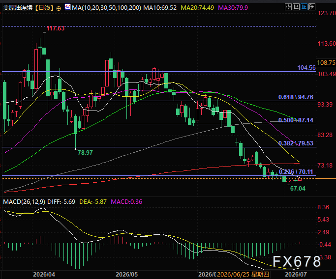Click the 2.49 MACD axis value
Viewport: 336px width, 279px height.
(x=323, y=232)
